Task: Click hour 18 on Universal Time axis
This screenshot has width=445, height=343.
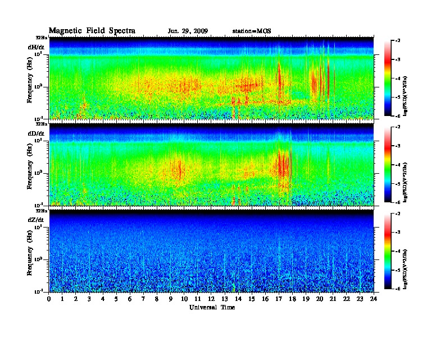Action: pyautogui.click(x=292, y=299)
